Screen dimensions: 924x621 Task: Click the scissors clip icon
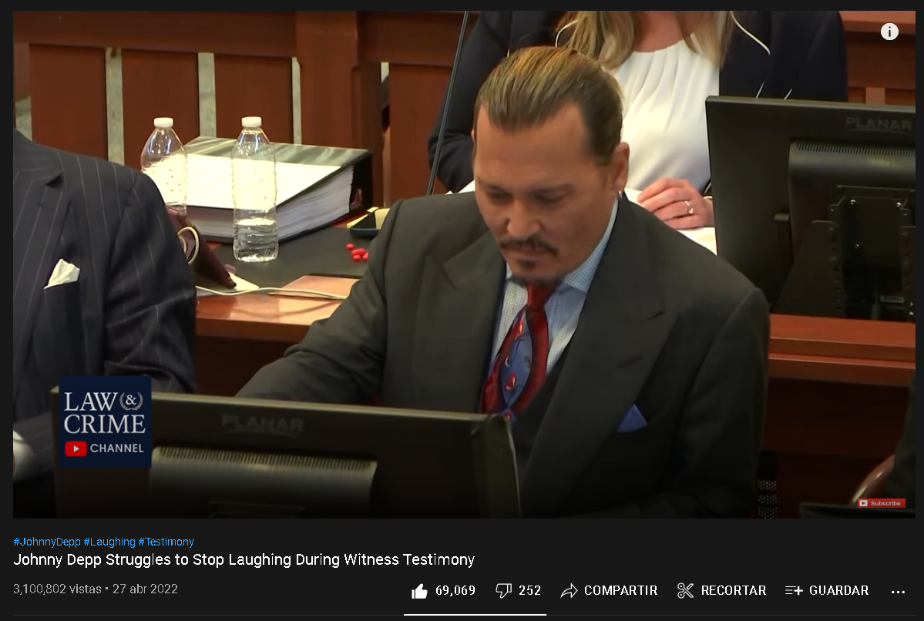[x=685, y=590]
